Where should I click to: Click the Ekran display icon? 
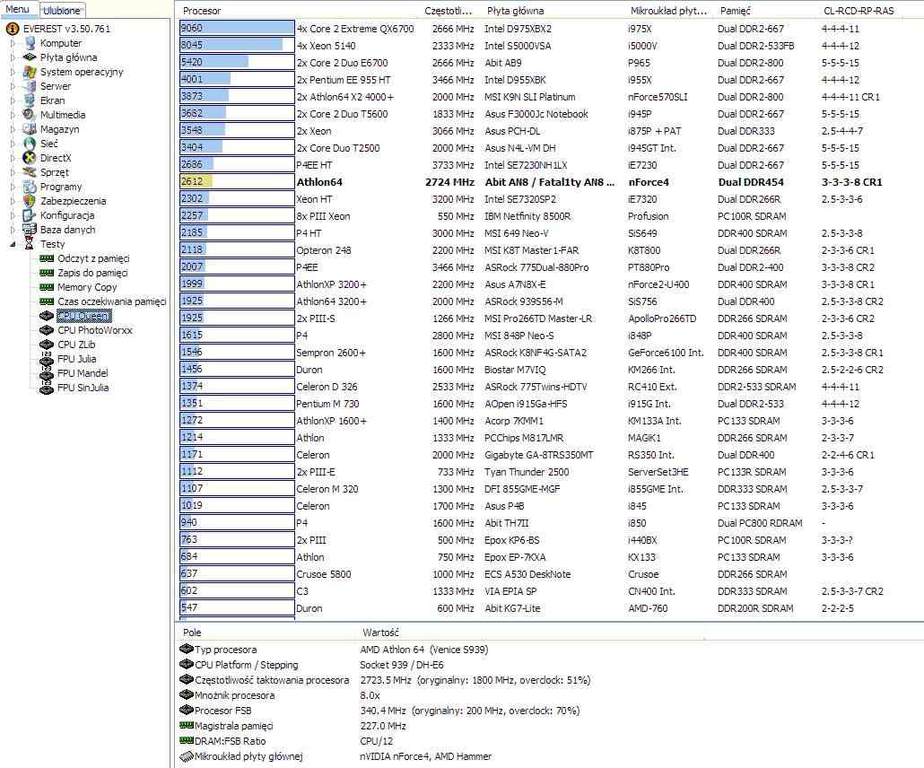coord(31,100)
